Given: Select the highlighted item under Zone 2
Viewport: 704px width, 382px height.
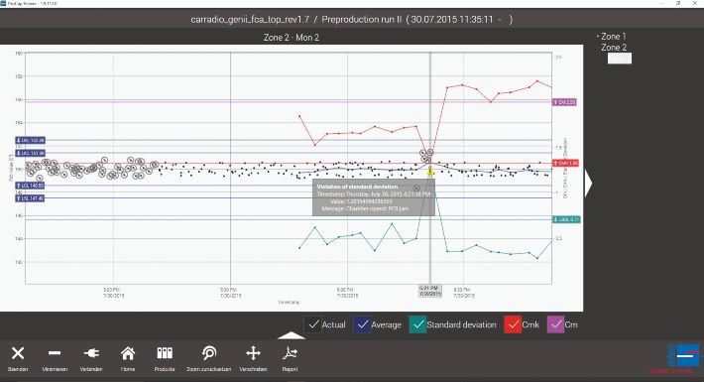Looking at the screenshot, I should [x=620, y=59].
